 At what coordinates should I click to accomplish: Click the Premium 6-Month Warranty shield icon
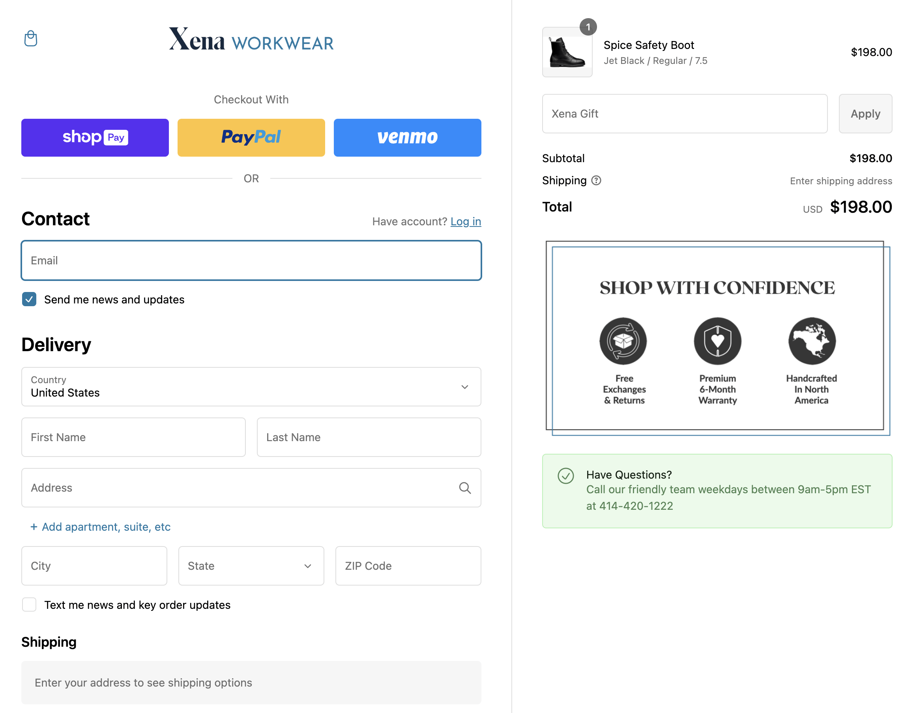717,341
